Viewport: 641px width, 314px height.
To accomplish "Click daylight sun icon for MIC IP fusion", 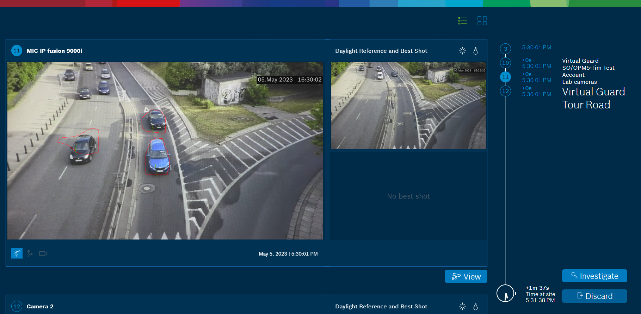I will [x=462, y=51].
